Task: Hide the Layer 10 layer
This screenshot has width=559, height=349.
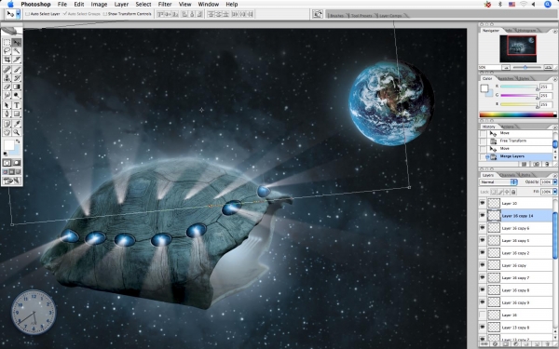Action: point(483,203)
